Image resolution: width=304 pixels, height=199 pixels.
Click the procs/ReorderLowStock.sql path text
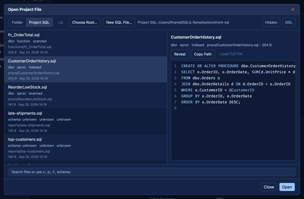pos(30,99)
